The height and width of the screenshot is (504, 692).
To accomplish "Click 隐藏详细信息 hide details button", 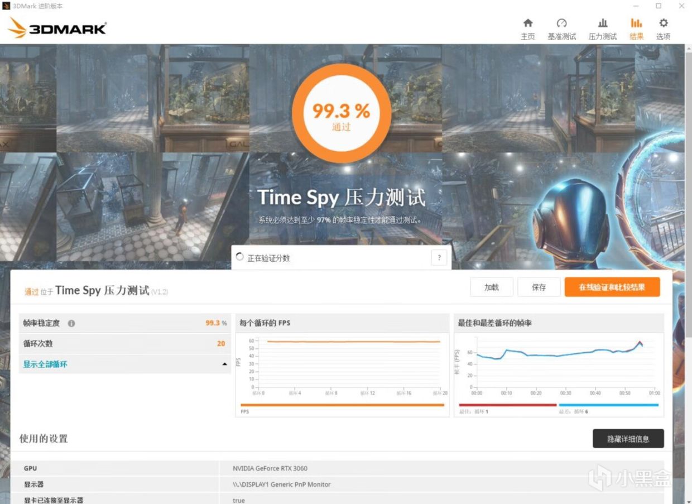I will 628,439.
